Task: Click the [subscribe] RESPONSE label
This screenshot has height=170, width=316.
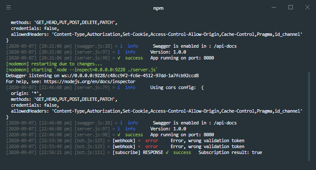Action: tap(138, 153)
